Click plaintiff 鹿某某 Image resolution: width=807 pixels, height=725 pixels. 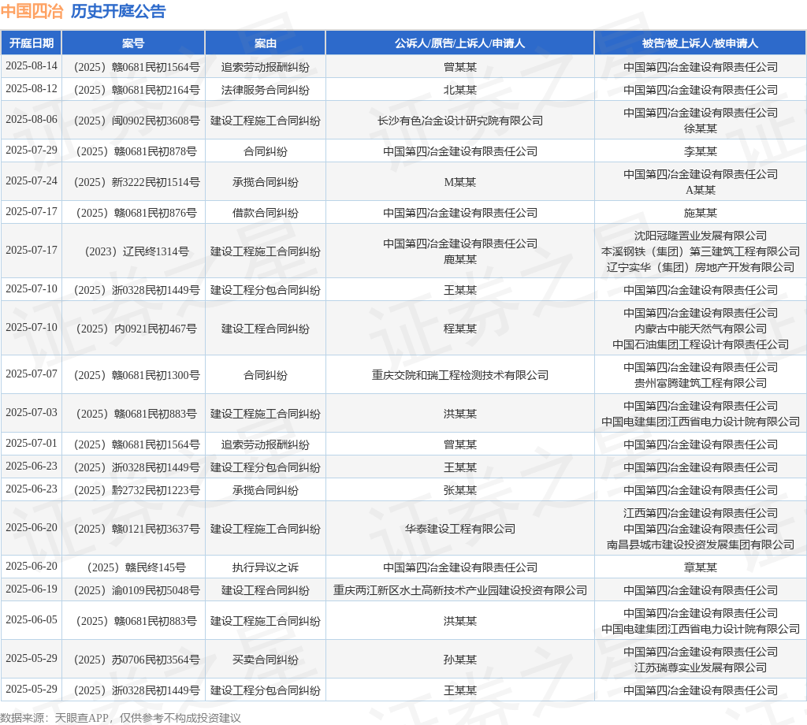pyautogui.click(x=460, y=259)
